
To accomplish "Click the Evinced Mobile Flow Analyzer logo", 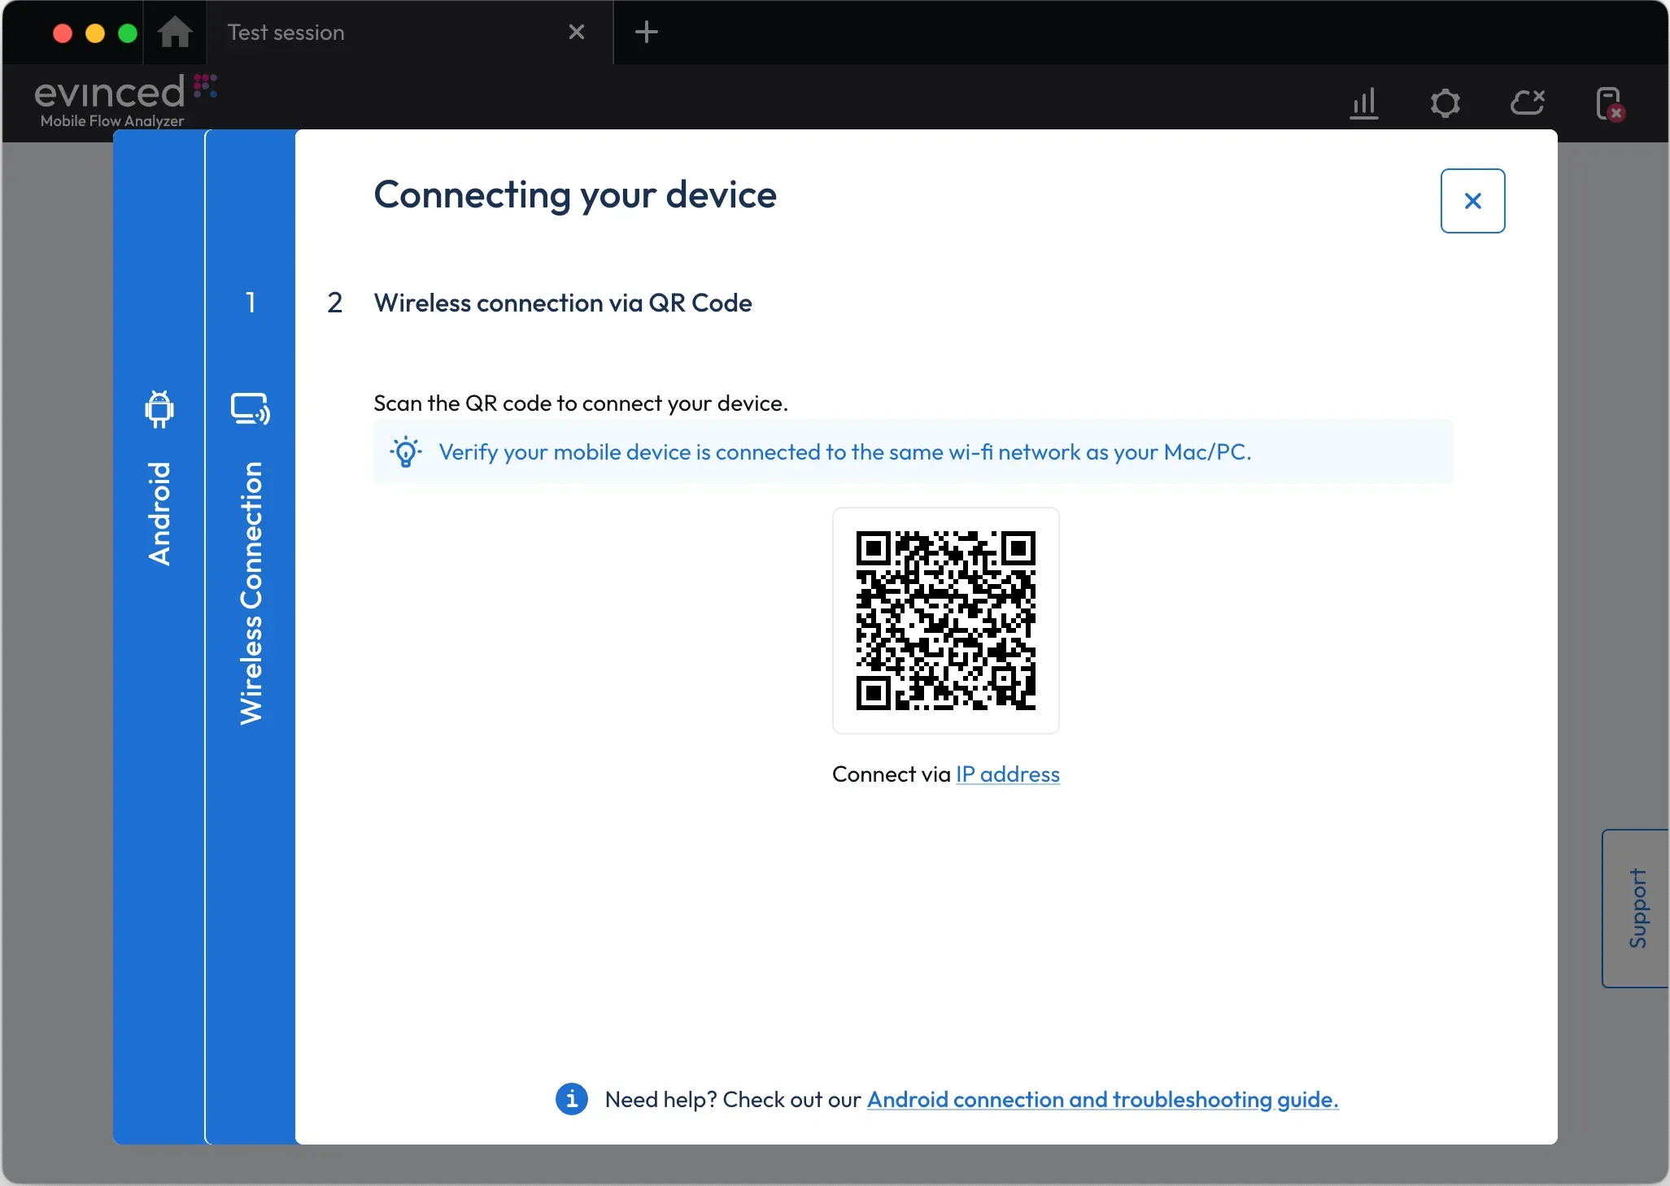I will [x=124, y=101].
